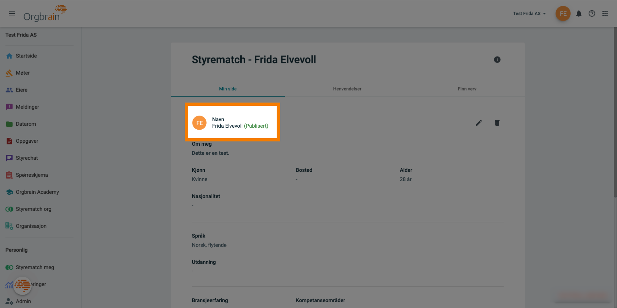Open the hamburger menu icon
Viewport: 617px width, 308px height.
(12, 13)
